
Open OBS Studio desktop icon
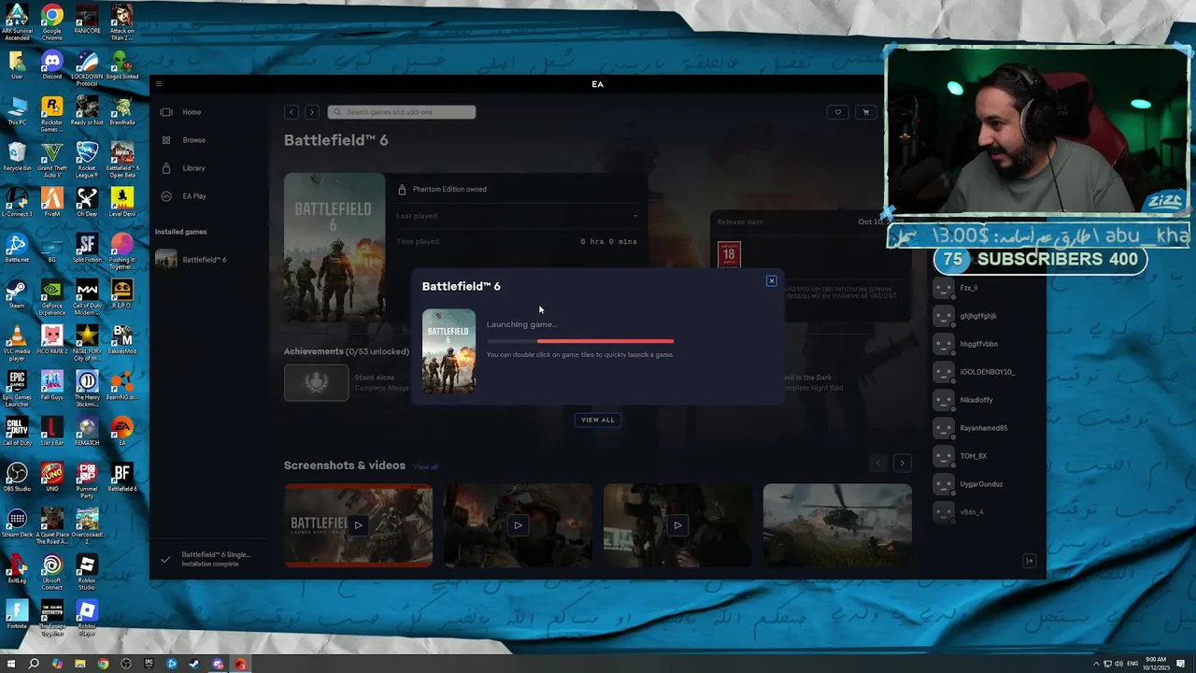(17, 478)
